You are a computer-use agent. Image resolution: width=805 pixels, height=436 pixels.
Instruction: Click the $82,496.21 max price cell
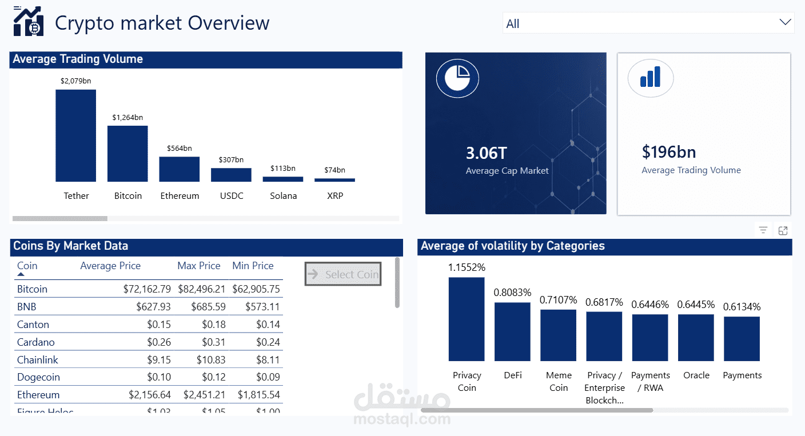(202, 289)
